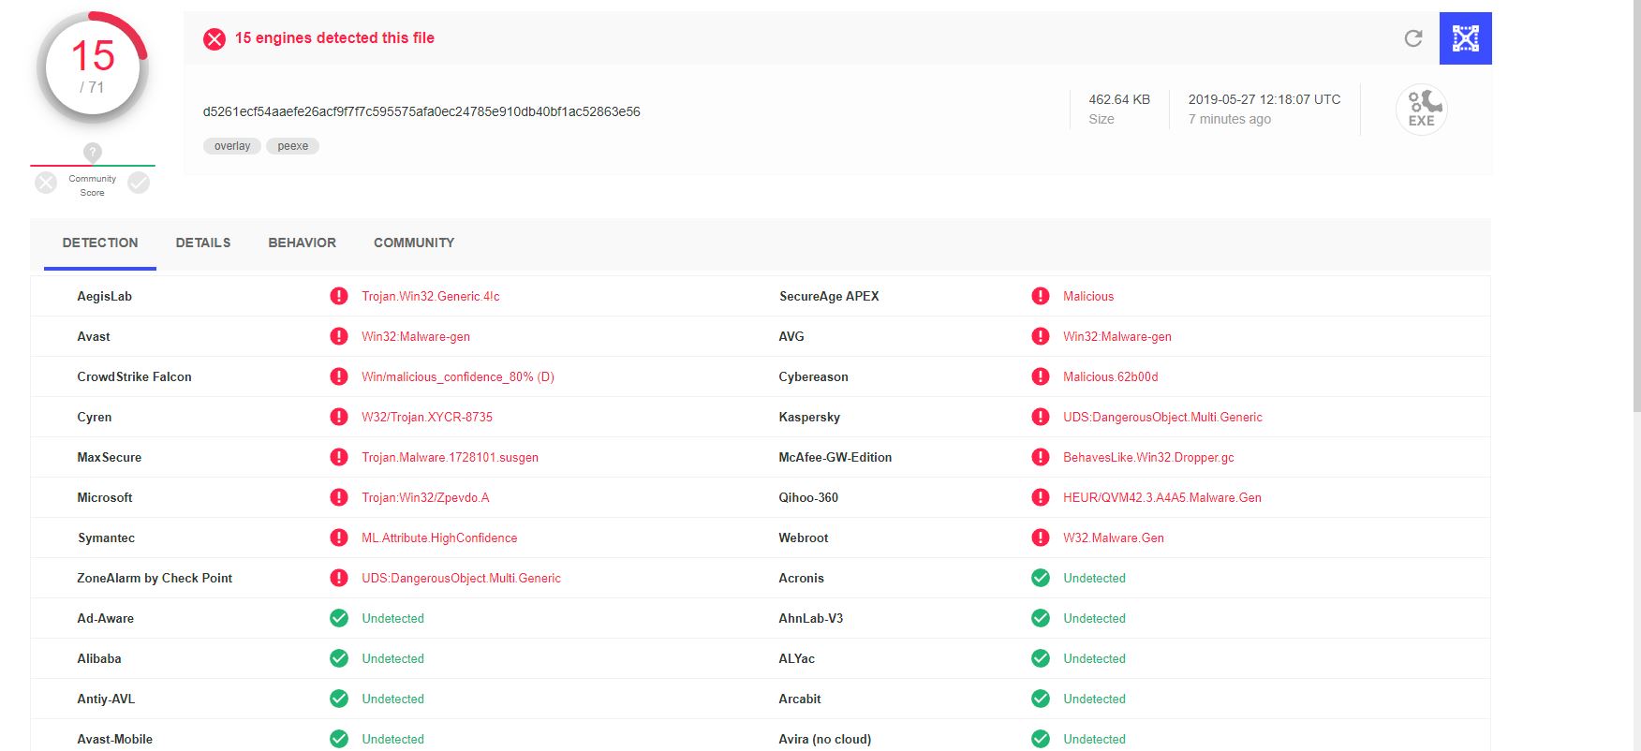The image size is (1641, 751).
Task: Click alert icon beside CrowdStrike Falcon result
Action: (x=339, y=376)
